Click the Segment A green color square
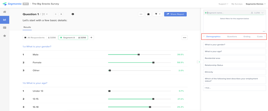Viewport: 268px width, 111px height. click(x=61, y=38)
